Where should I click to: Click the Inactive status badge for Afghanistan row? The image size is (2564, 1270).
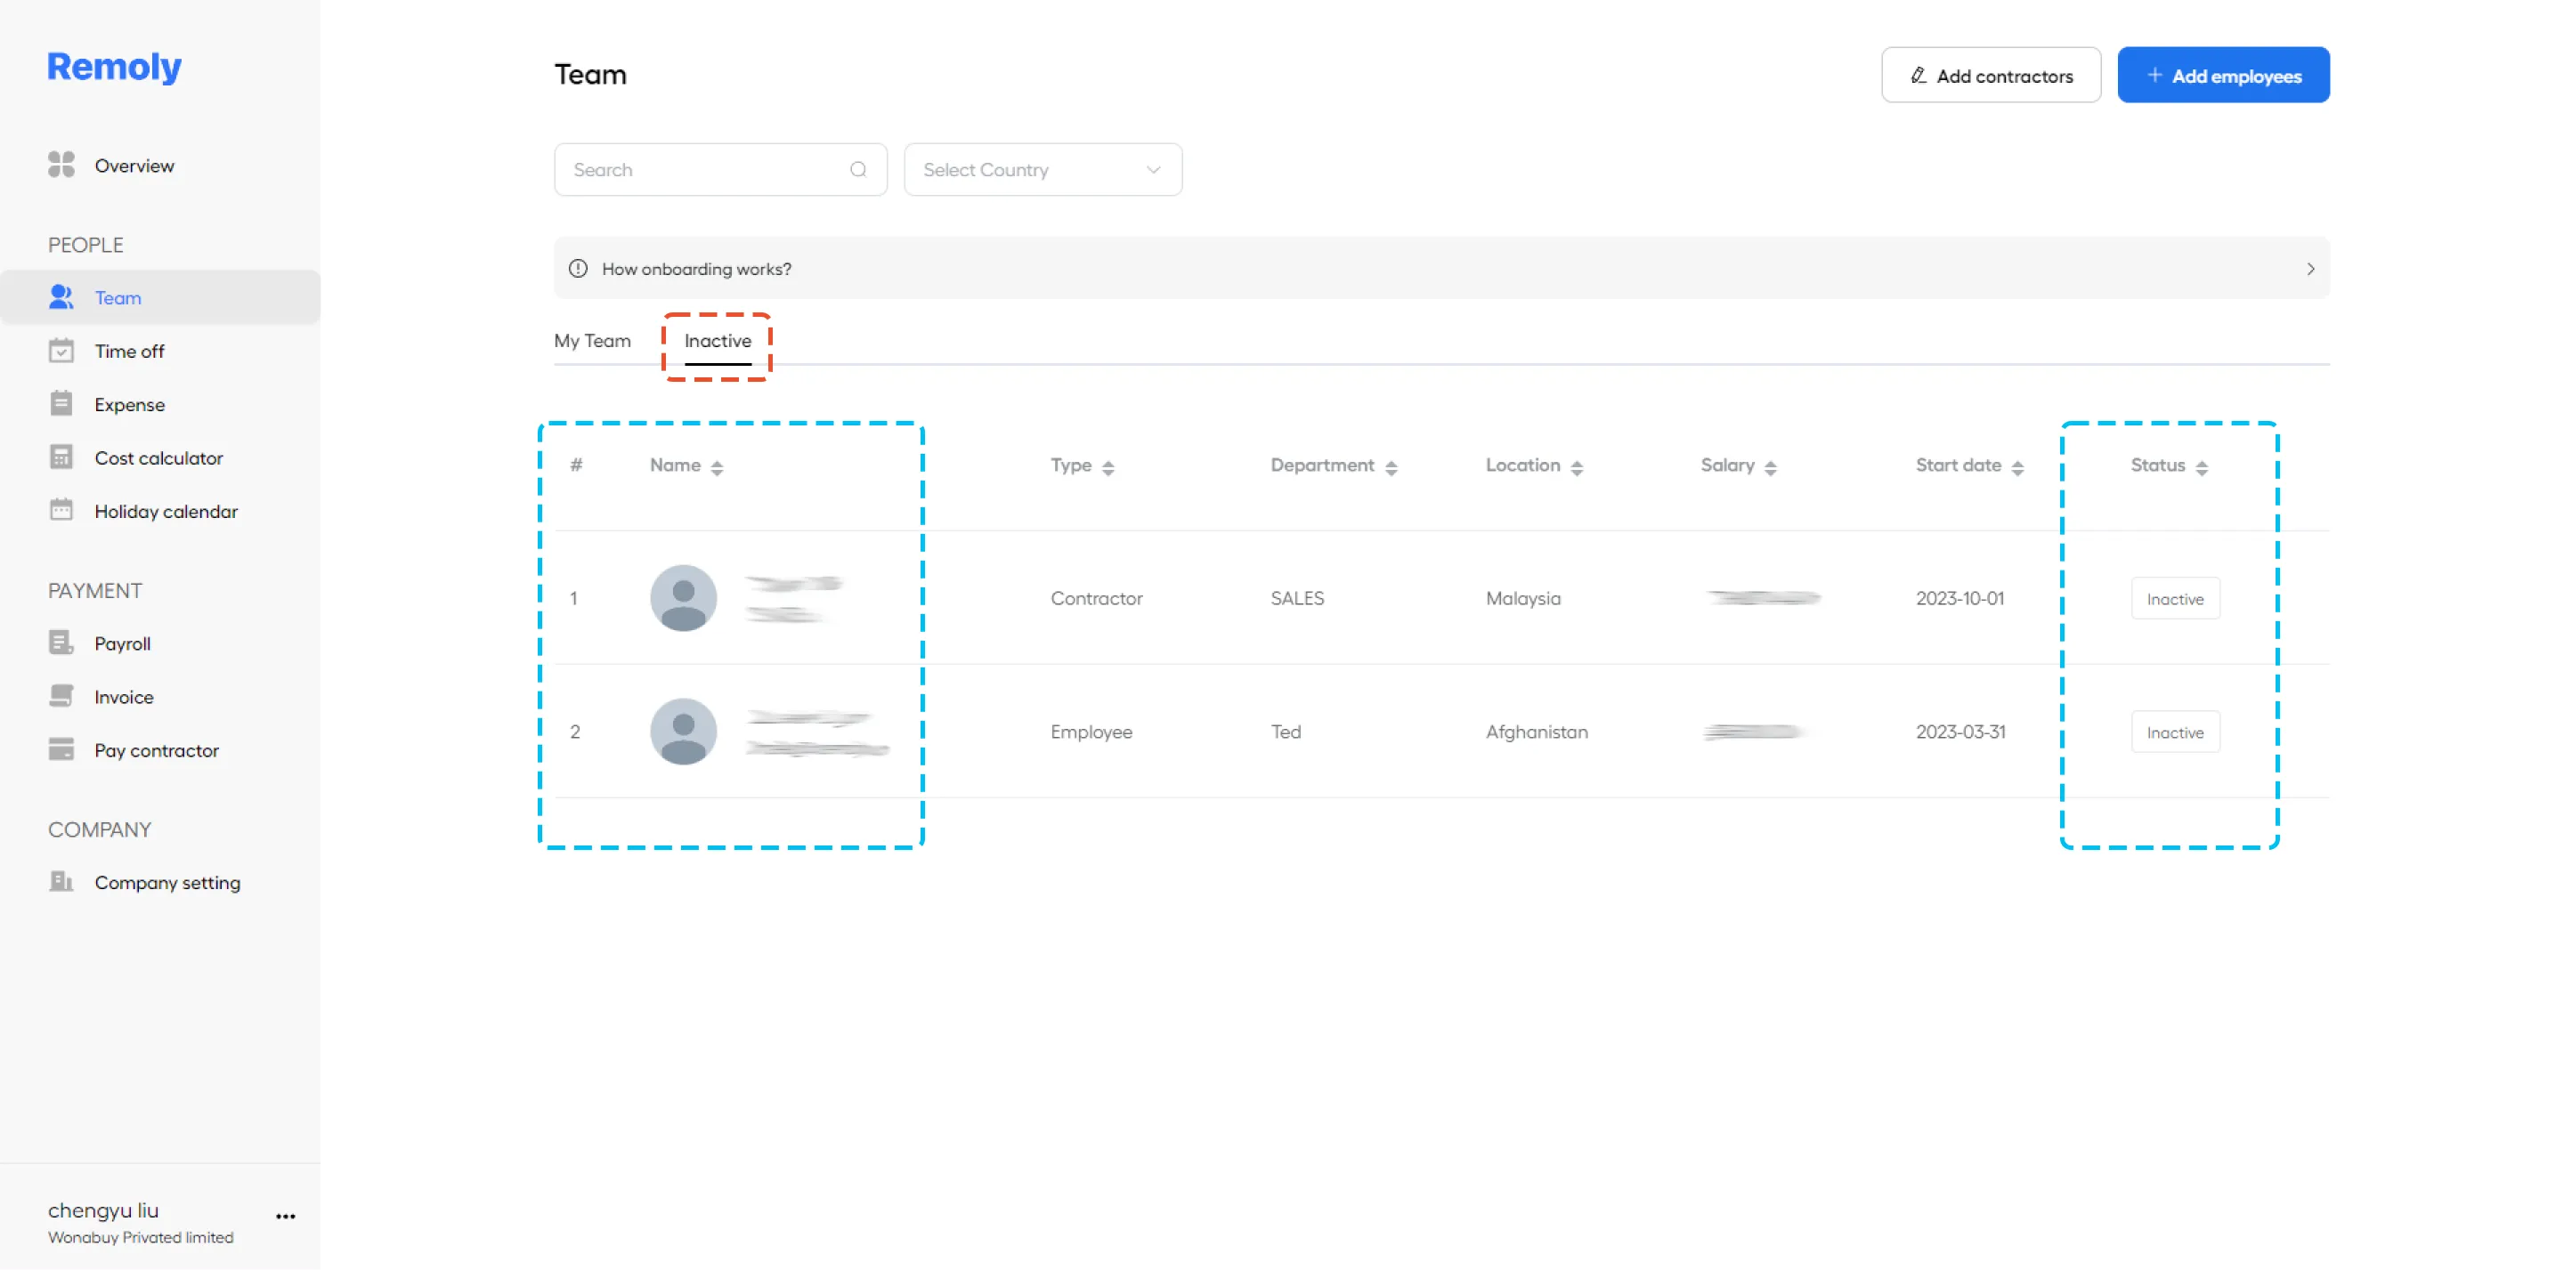point(2175,732)
